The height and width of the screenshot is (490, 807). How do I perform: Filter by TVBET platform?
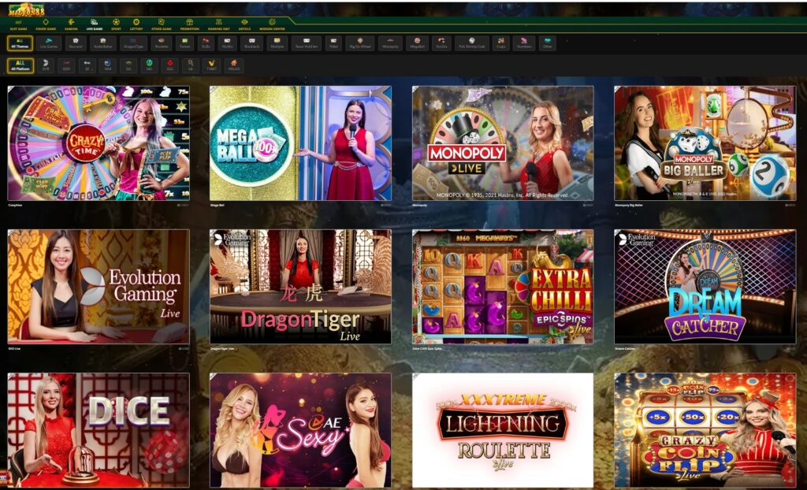(211, 65)
